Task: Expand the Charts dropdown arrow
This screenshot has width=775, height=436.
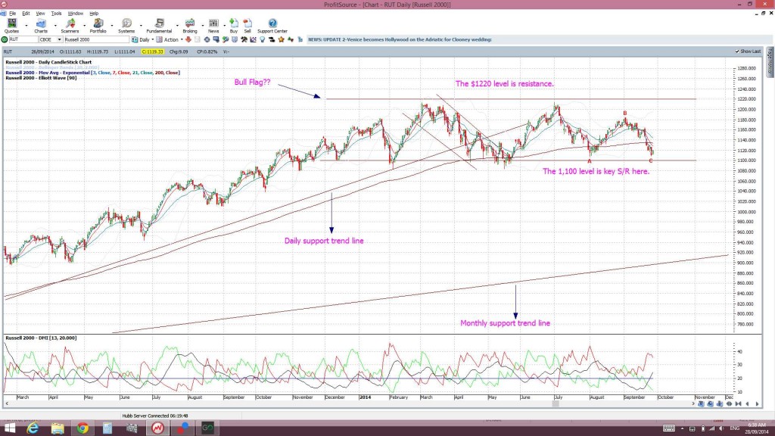Action: coord(54,25)
